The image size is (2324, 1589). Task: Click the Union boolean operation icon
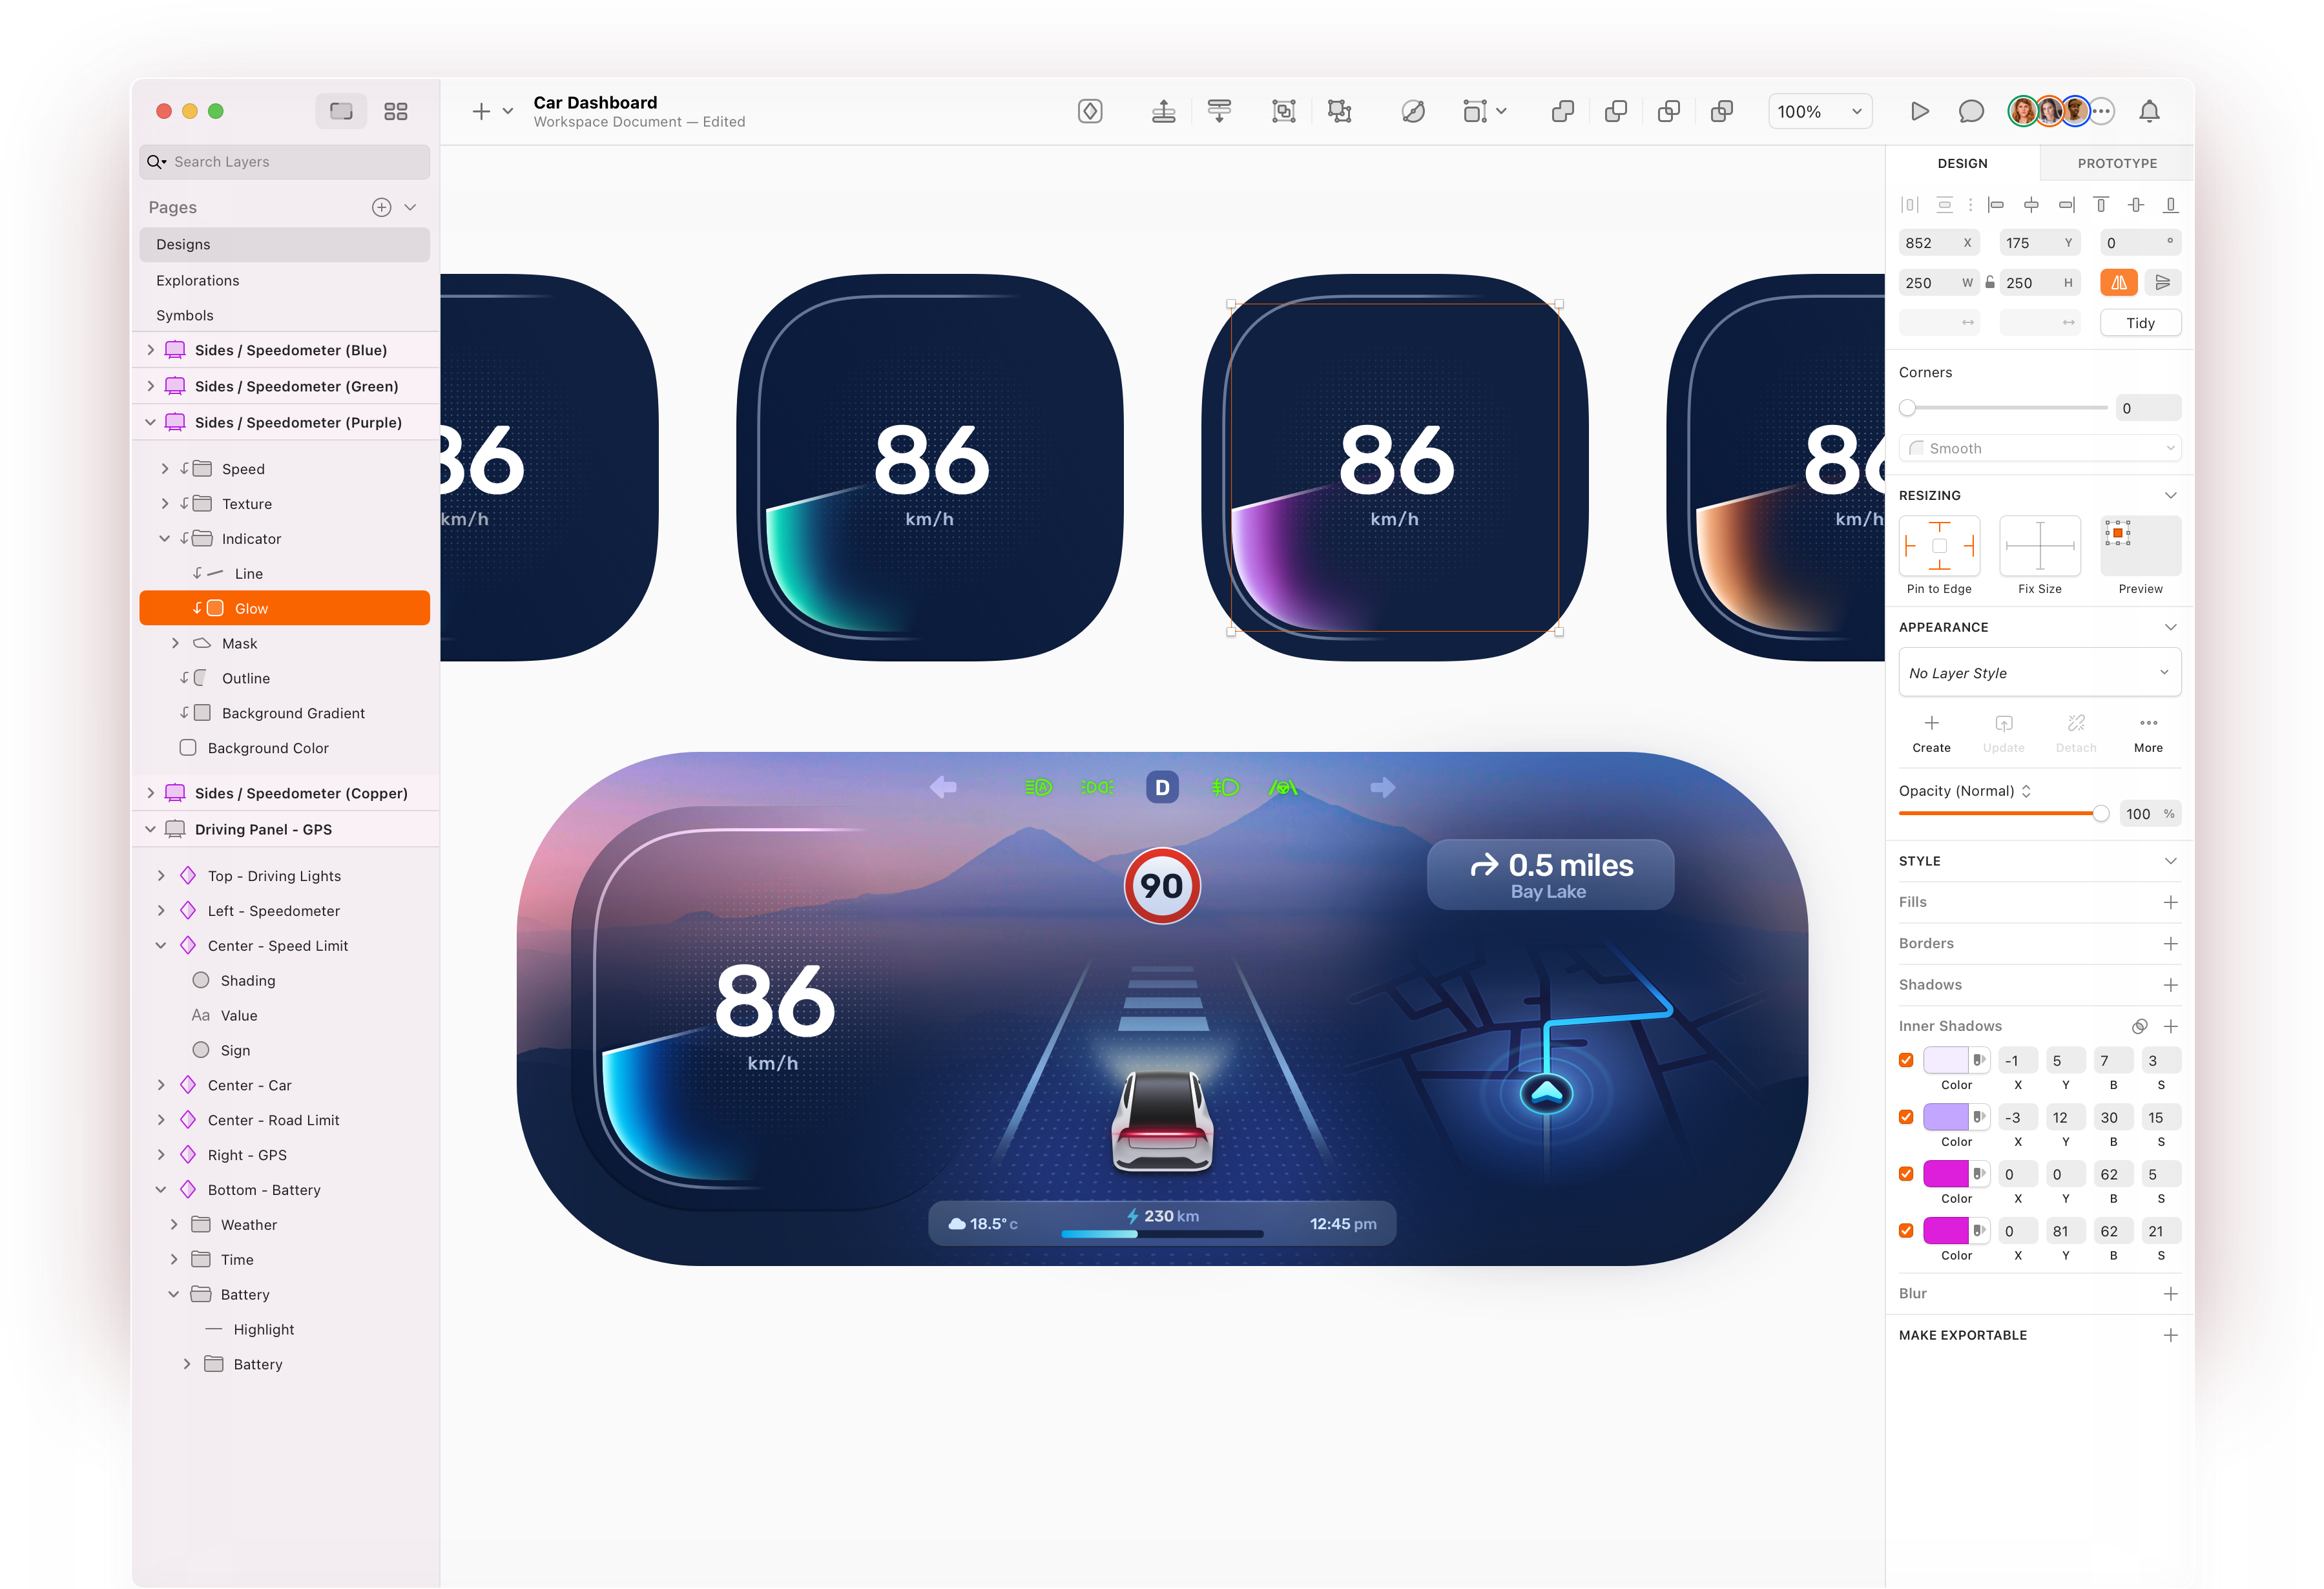point(1563,111)
